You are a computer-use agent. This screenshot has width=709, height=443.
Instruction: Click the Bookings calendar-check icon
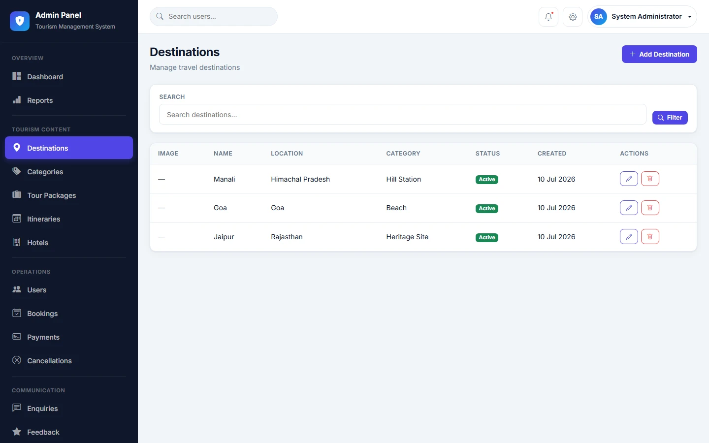point(17,313)
